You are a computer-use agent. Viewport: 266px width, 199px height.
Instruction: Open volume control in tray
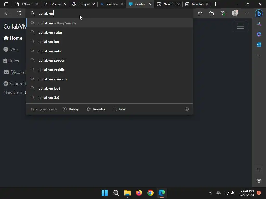[233, 193]
